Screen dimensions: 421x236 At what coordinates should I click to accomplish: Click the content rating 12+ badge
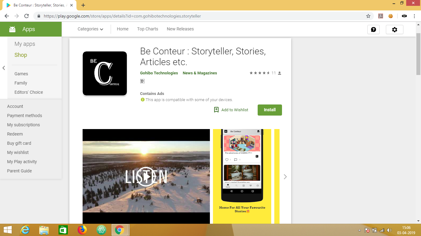click(x=142, y=81)
